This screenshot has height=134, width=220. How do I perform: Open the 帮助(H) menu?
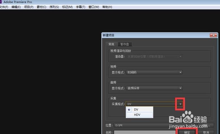107,7
